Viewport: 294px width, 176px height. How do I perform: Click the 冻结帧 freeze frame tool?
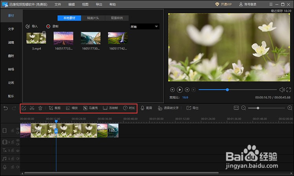coord(111,108)
